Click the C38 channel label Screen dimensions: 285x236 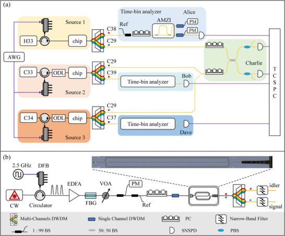pos(111,29)
